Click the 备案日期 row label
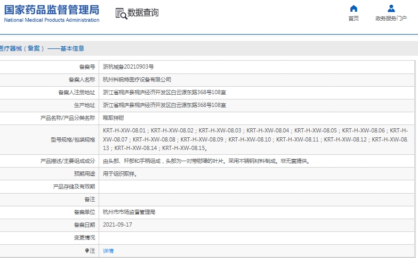Image resolution: width=418 pixels, height=258 pixels. pyautogui.click(x=84, y=224)
